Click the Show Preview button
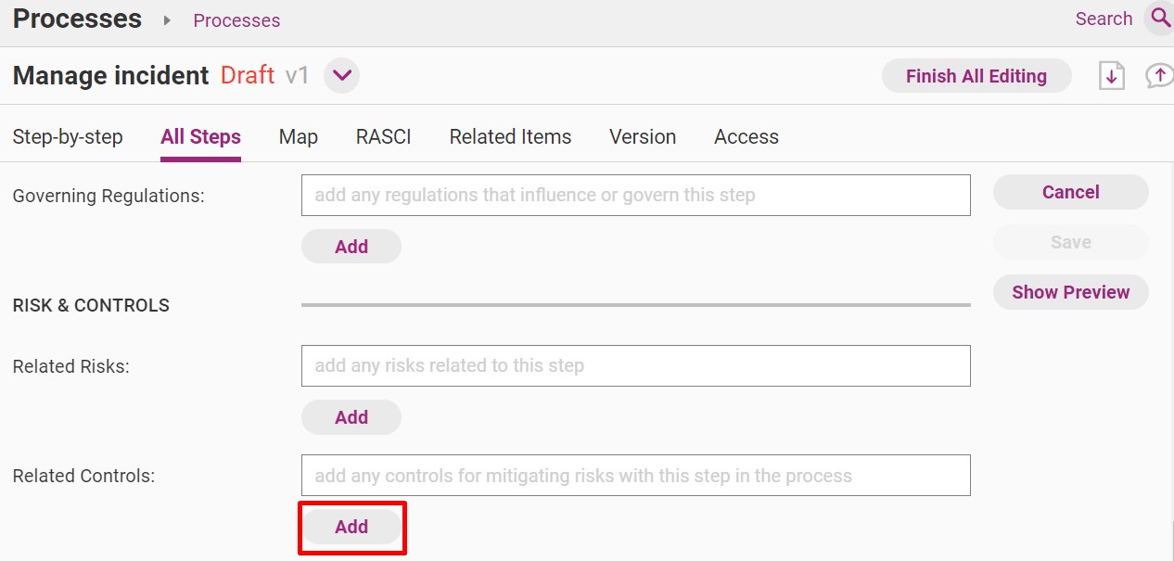The height and width of the screenshot is (561, 1174). (1071, 292)
